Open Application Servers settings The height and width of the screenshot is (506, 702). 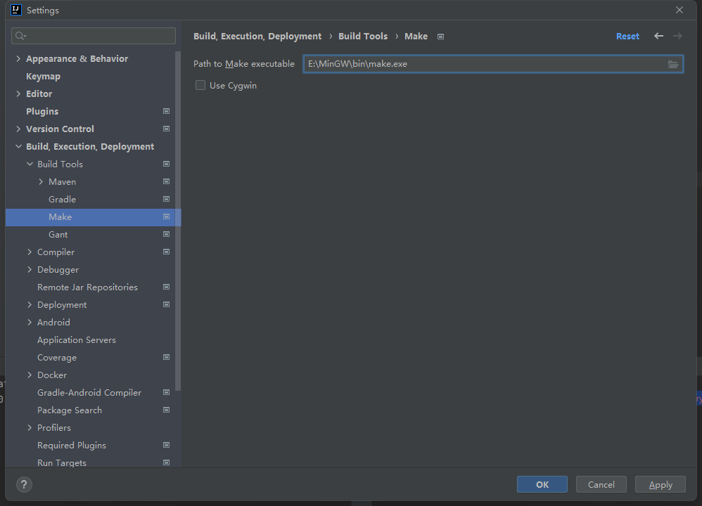(77, 340)
